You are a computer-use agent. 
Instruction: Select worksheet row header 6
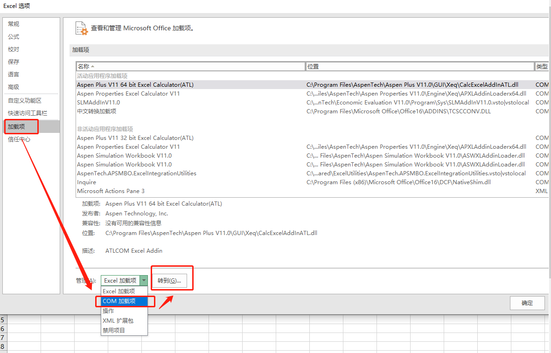point(3,329)
